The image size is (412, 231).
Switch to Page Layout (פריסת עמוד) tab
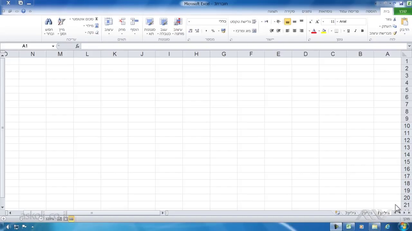coord(349,11)
